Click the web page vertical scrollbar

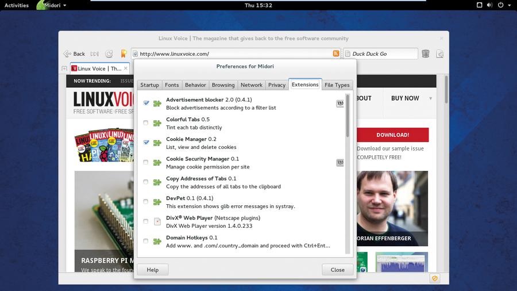coord(446,90)
